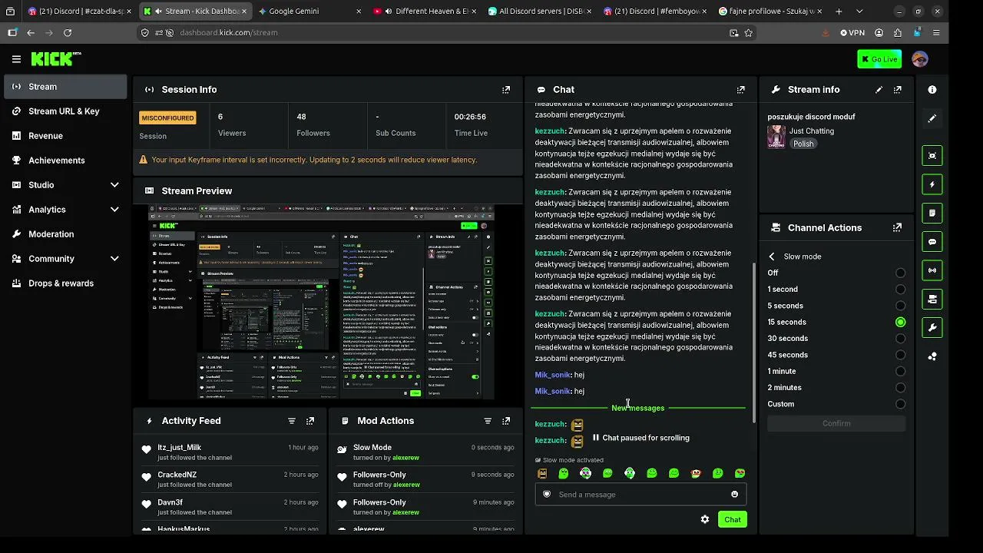The image size is (983, 553).
Task: Edit stream info with the pencil icon
Action: (879, 90)
